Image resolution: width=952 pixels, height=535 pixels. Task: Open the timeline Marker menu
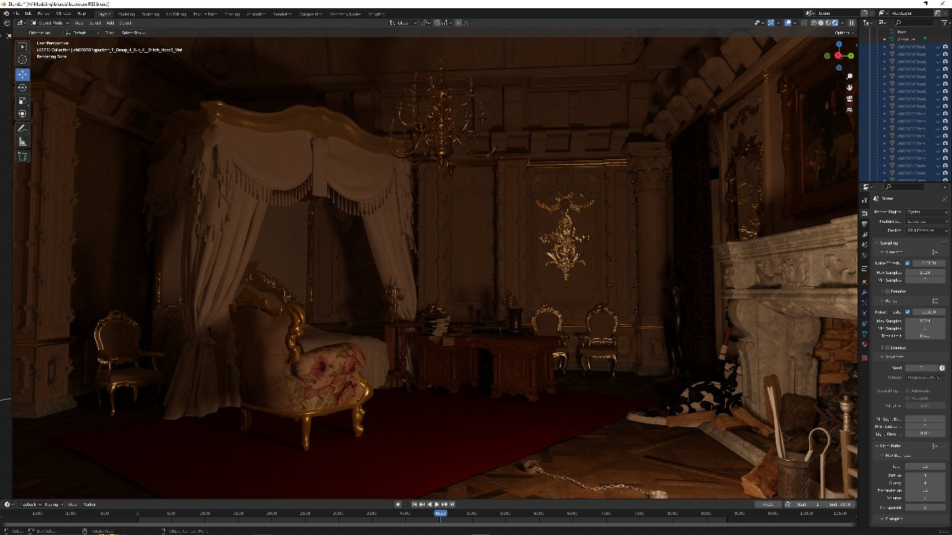[89, 505]
